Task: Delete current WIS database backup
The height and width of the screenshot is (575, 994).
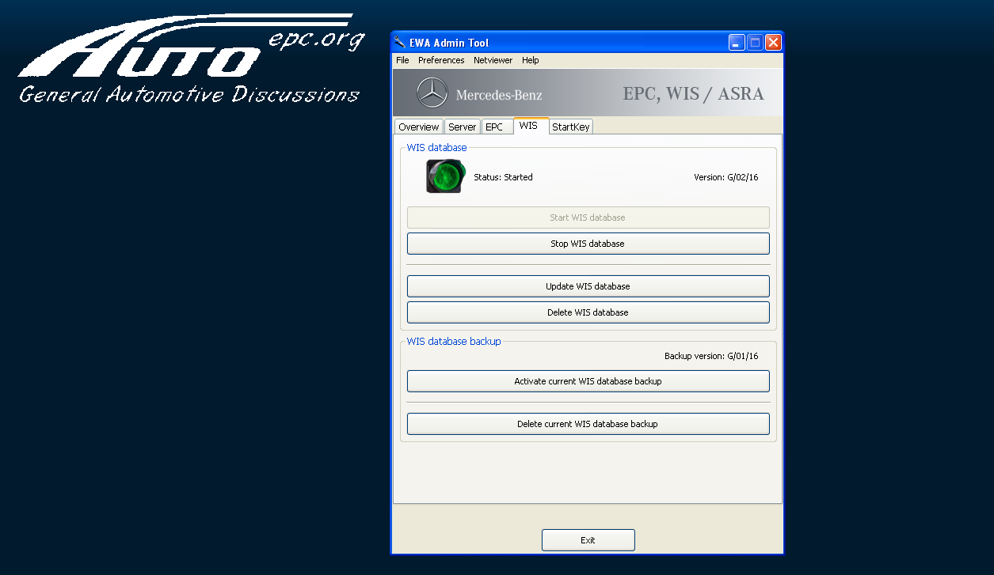Action: (x=588, y=424)
